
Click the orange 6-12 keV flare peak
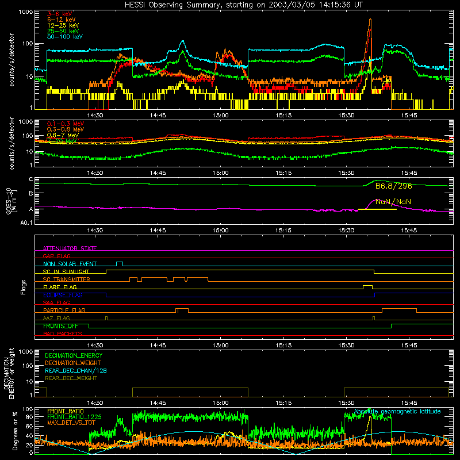pos(370,21)
